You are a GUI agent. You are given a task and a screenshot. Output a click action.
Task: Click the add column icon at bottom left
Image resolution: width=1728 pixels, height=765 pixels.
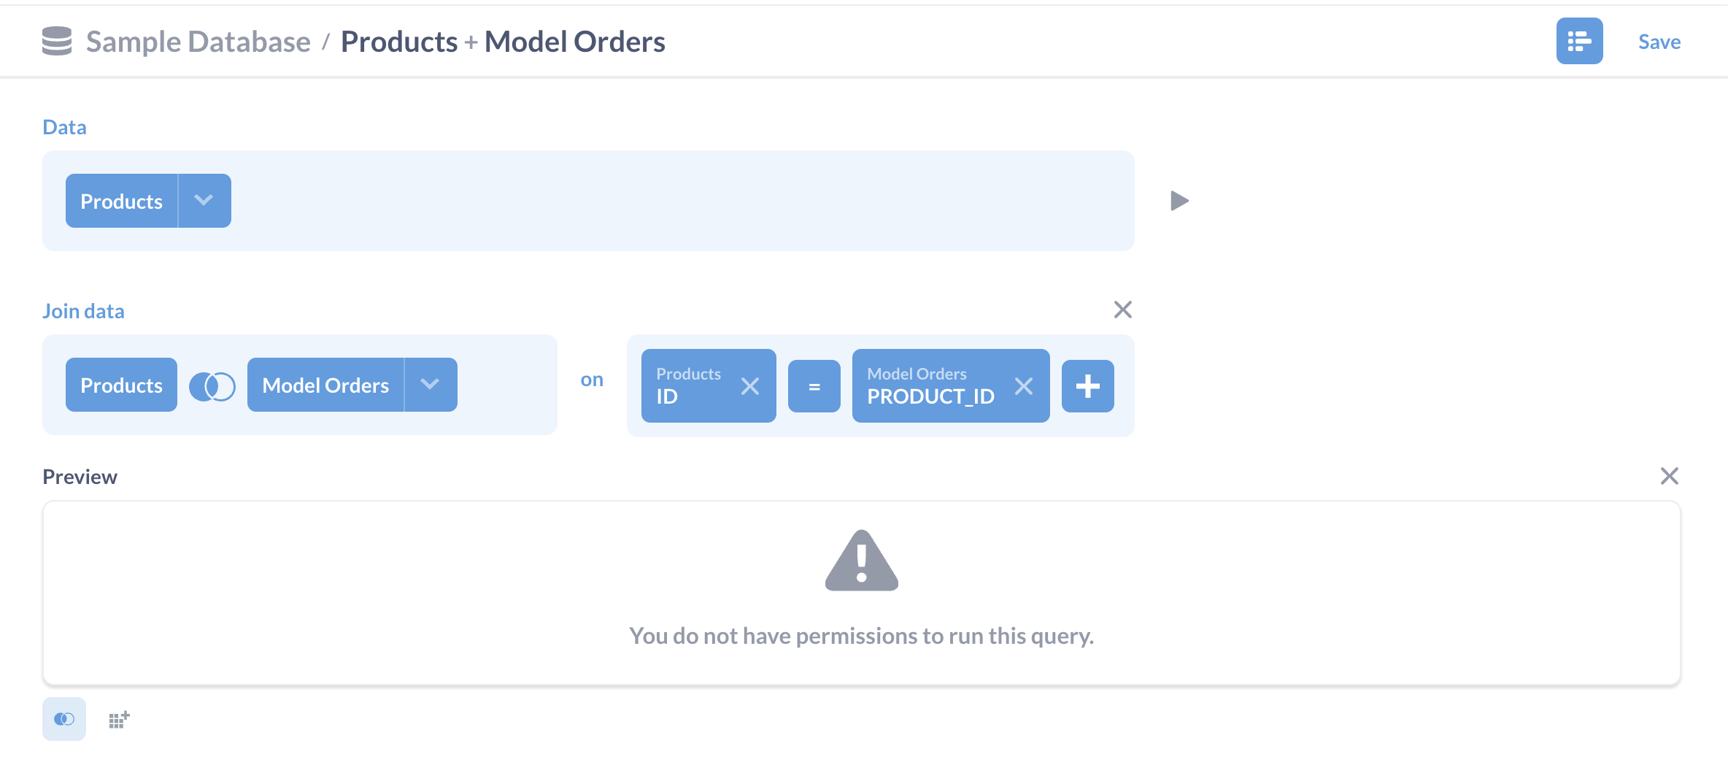click(117, 719)
